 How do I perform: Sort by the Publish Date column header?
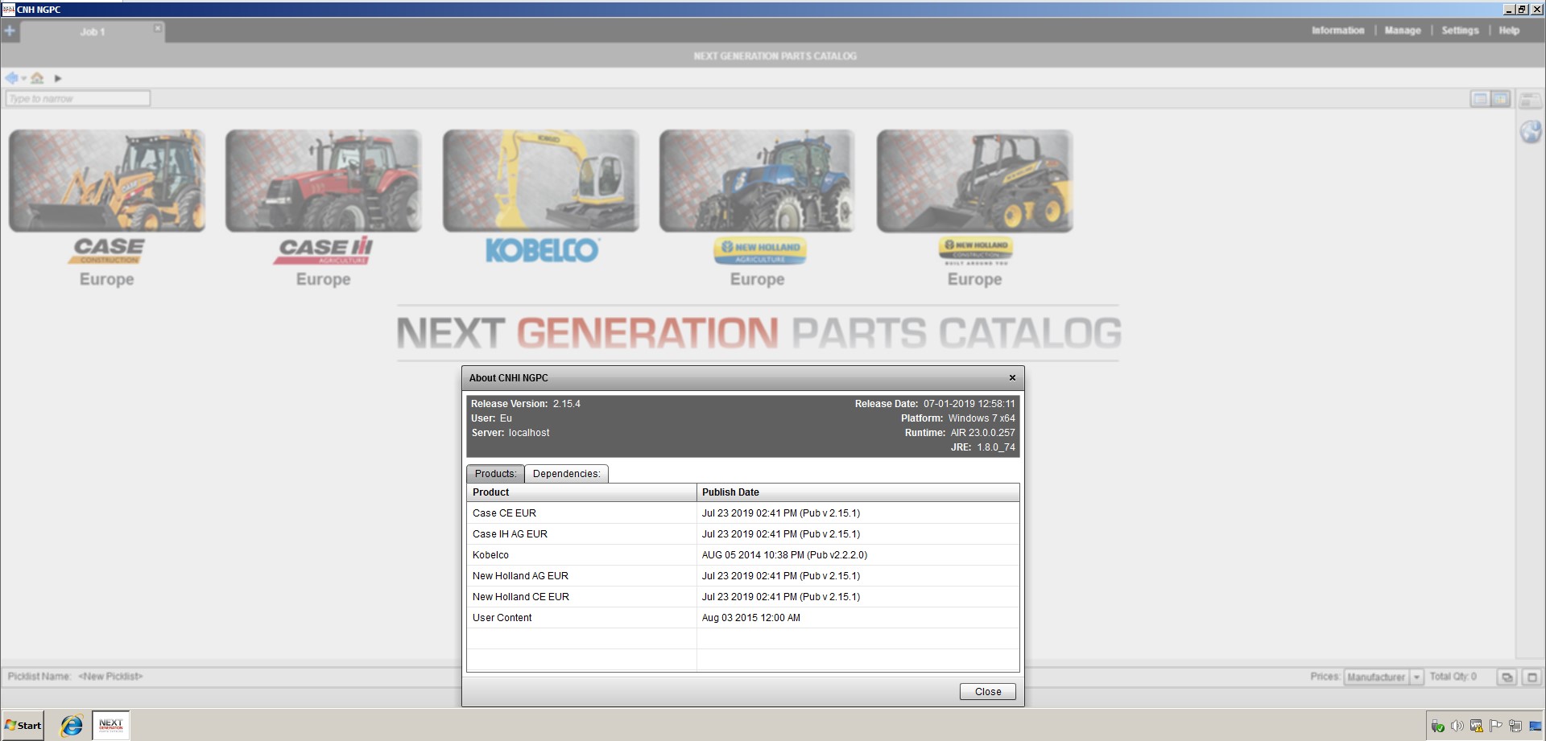(858, 492)
